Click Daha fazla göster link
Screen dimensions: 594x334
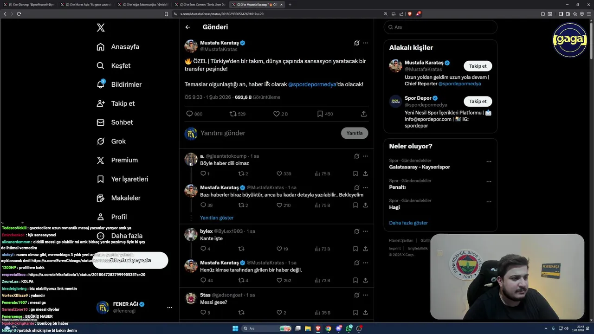tap(408, 223)
